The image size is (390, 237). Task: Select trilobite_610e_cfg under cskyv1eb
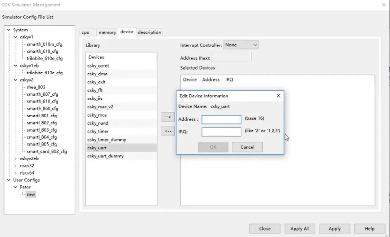(44, 73)
